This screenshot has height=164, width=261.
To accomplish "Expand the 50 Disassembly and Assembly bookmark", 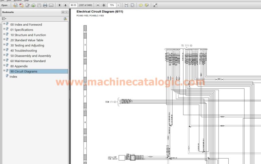I will click(4, 55).
